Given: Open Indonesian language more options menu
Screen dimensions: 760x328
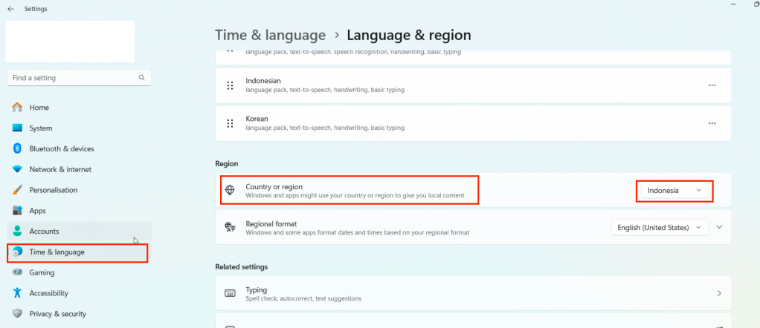Looking at the screenshot, I should tap(712, 85).
